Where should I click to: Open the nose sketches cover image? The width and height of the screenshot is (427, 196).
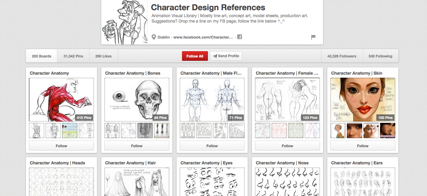tap(287, 182)
